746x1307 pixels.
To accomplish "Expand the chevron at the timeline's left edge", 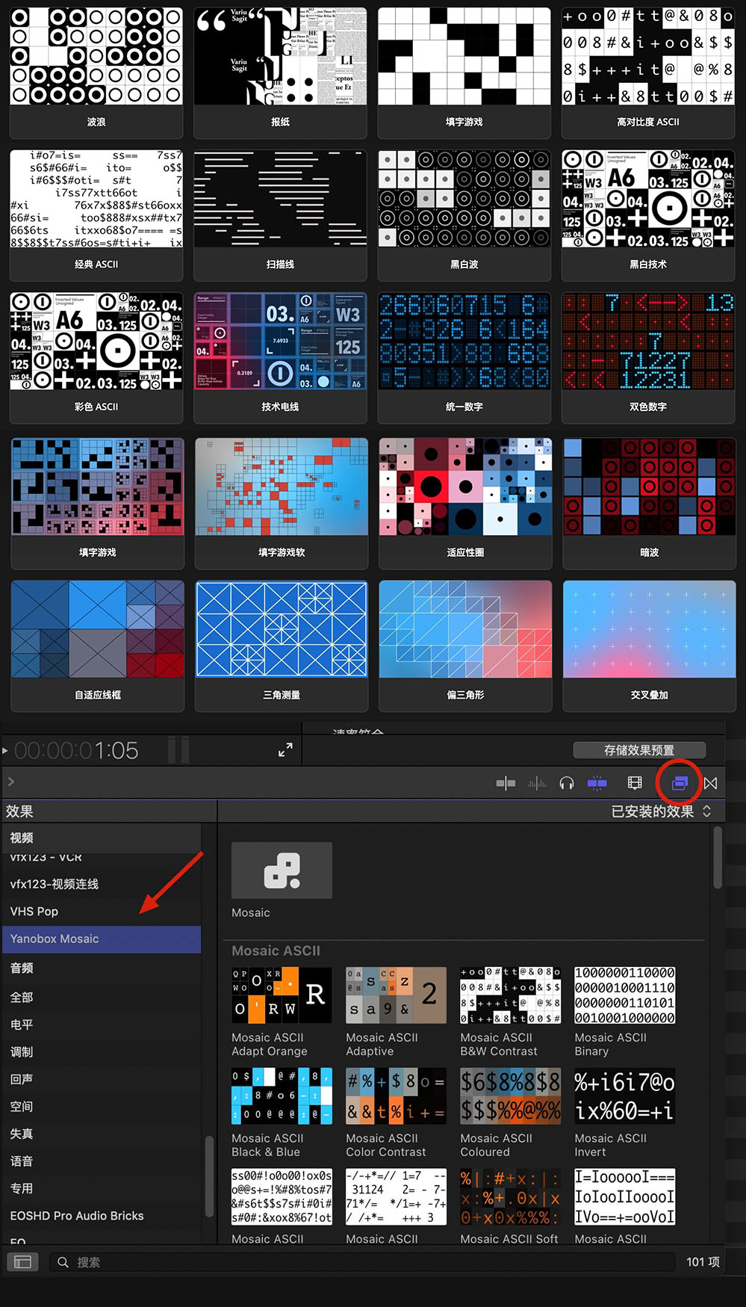I will (x=10, y=782).
